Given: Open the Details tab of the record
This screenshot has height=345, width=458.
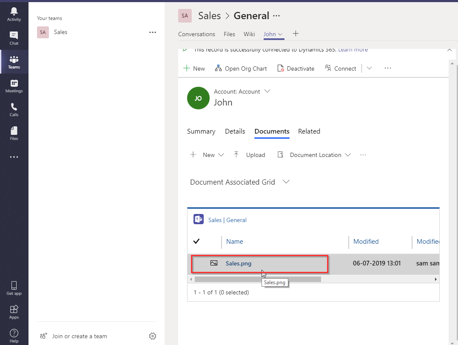Looking at the screenshot, I should pyautogui.click(x=235, y=131).
